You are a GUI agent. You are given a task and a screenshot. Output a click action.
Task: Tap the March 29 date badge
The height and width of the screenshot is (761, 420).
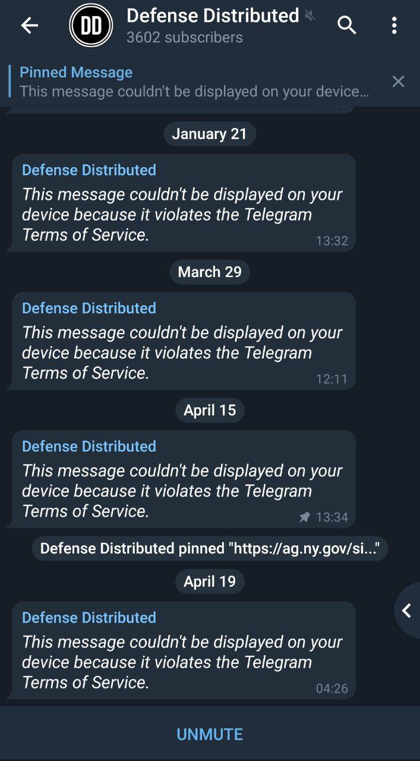pos(210,272)
